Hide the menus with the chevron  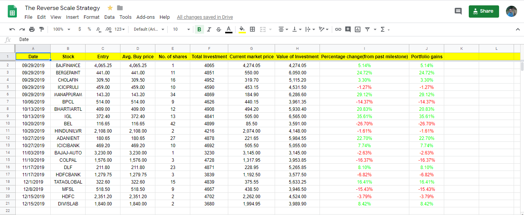517,29
